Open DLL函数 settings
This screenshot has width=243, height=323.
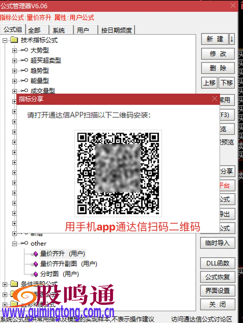pyautogui.click(x=218, y=263)
